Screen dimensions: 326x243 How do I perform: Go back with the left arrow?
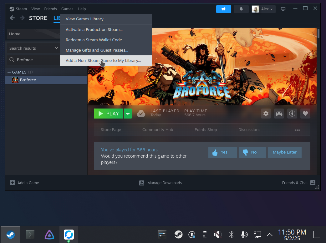coord(12,18)
